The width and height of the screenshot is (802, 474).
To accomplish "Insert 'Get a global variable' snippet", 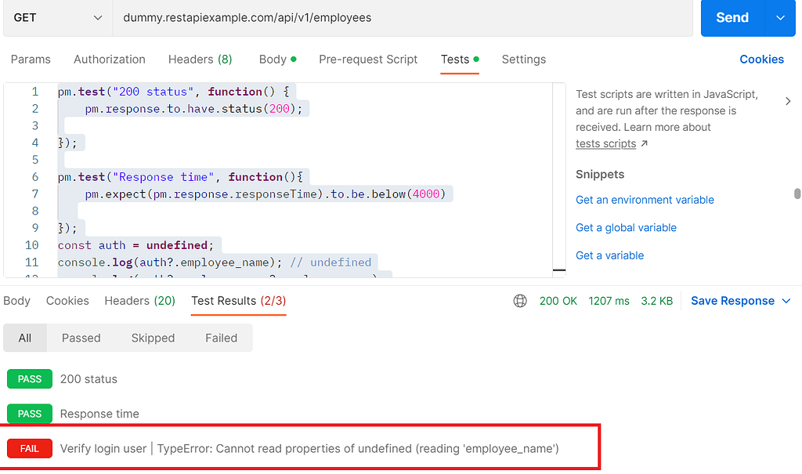I will point(626,227).
